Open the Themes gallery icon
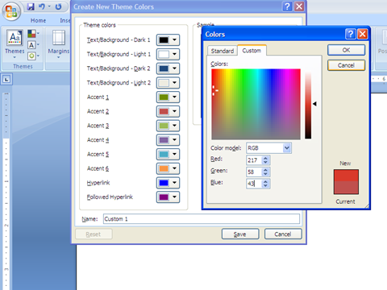 15,38
